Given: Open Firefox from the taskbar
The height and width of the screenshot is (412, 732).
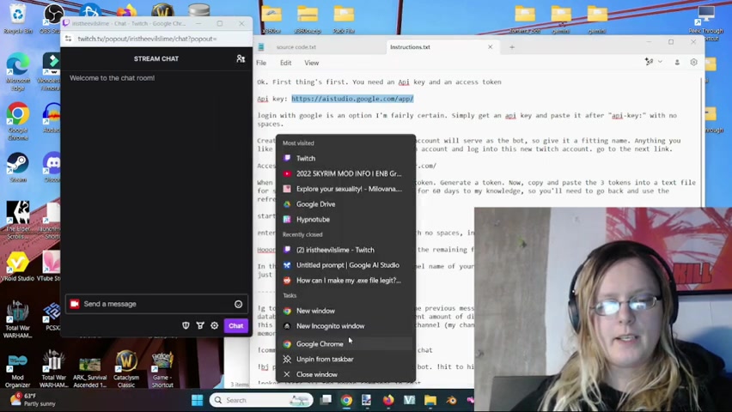Looking at the screenshot, I should [x=388, y=400].
